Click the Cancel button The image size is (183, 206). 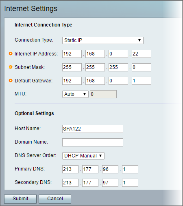tap(55, 199)
